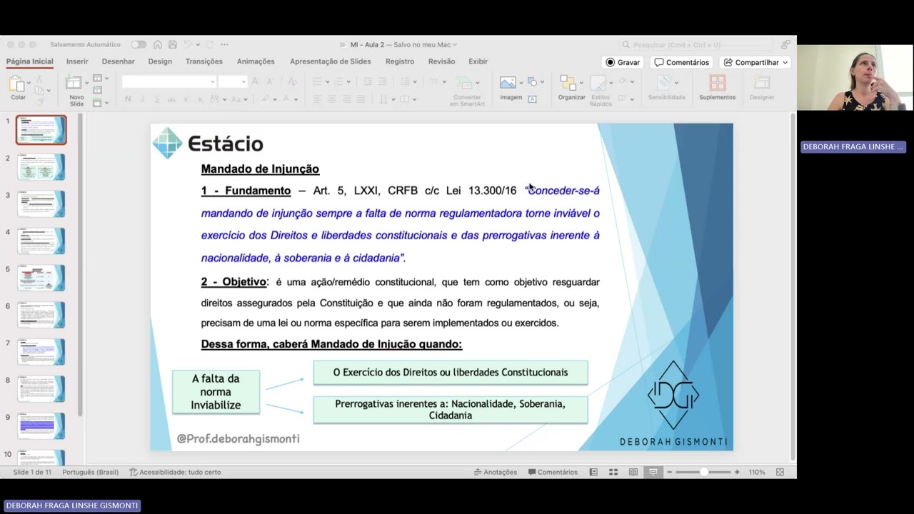Click the Sensibilidade icon
This screenshot has height=514, width=914.
point(666,84)
